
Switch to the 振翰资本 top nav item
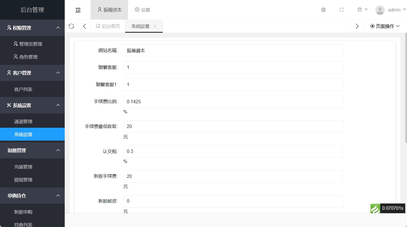[109, 10]
